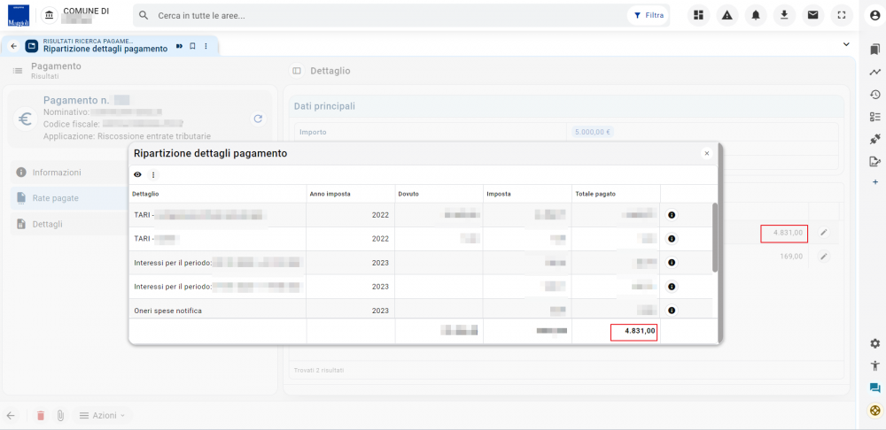Image resolution: width=886 pixels, height=430 pixels.
Task: Open the Comune institution building icon
Action: pyautogui.click(x=49, y=15)
